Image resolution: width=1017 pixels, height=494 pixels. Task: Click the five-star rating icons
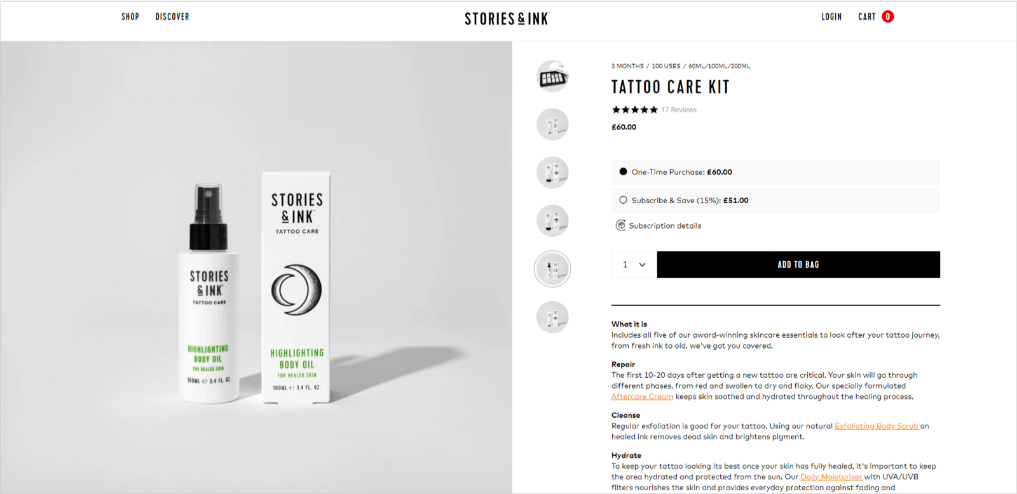[x=634, y=110]
